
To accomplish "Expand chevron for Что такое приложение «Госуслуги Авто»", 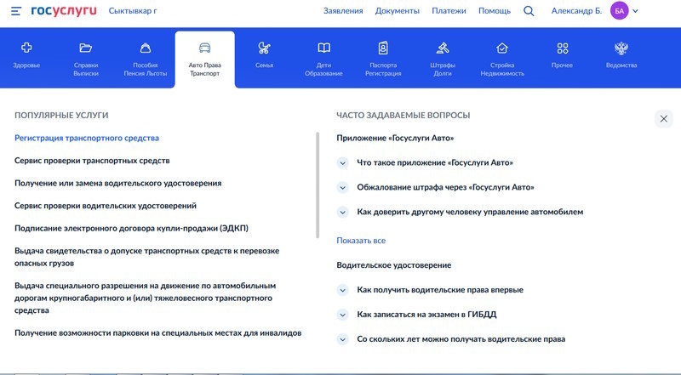I will coord(343,163).
